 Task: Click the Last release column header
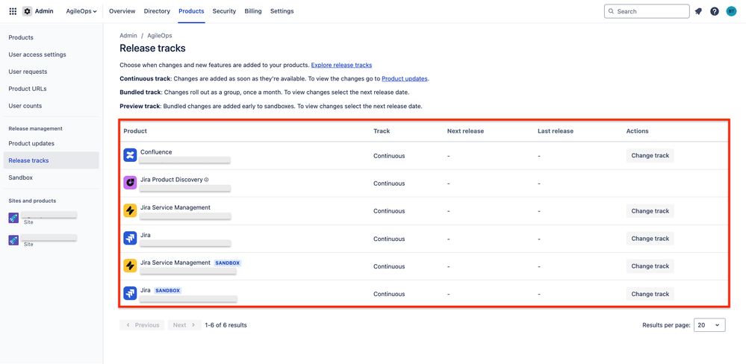tap(556, 131)
